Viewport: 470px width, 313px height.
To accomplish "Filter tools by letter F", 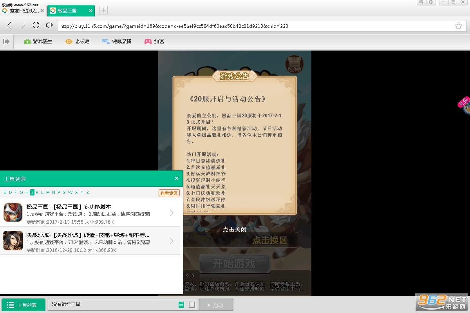I will click(x=16, y=192).
